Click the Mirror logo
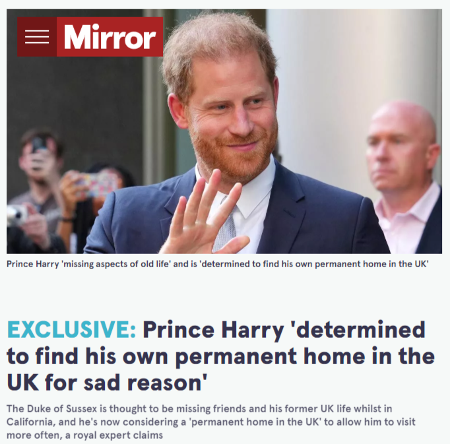 [110, 37]
